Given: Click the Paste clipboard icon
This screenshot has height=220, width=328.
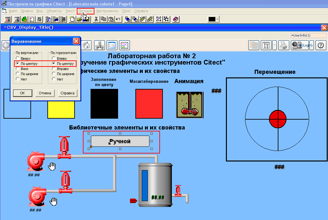Looking at the screenshot, I should point(111,20).
